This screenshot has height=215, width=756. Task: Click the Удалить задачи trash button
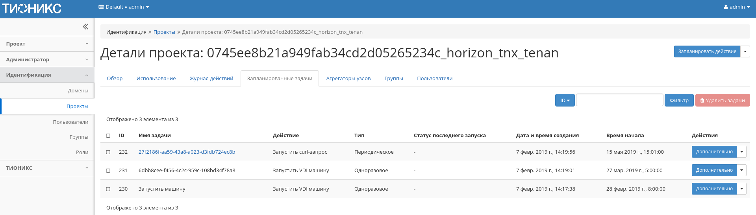pos(722,101)
